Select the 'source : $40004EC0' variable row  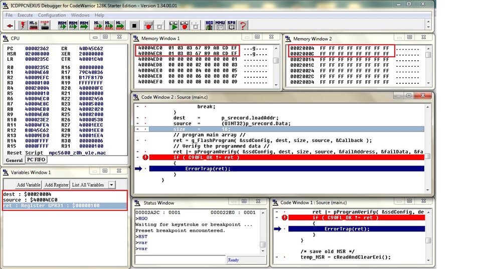[x=65, y=200]
